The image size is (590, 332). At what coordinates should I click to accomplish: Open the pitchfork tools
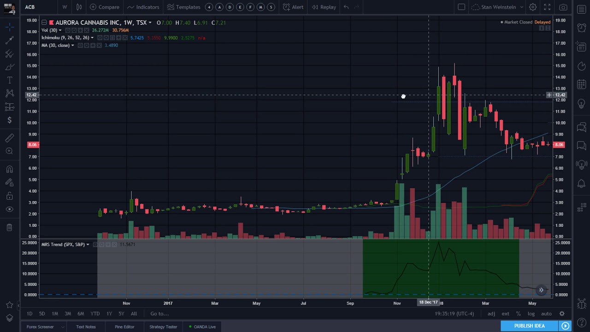click(x=9, y=54)
